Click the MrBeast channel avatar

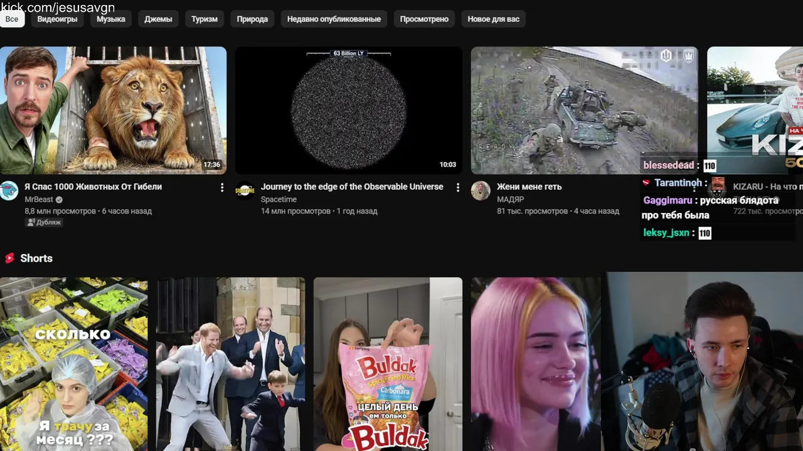tap(9, 190)
